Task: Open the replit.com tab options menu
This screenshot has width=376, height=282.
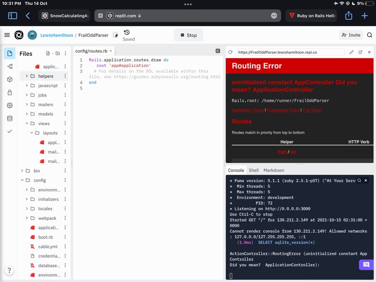Action: coord(274,16)
